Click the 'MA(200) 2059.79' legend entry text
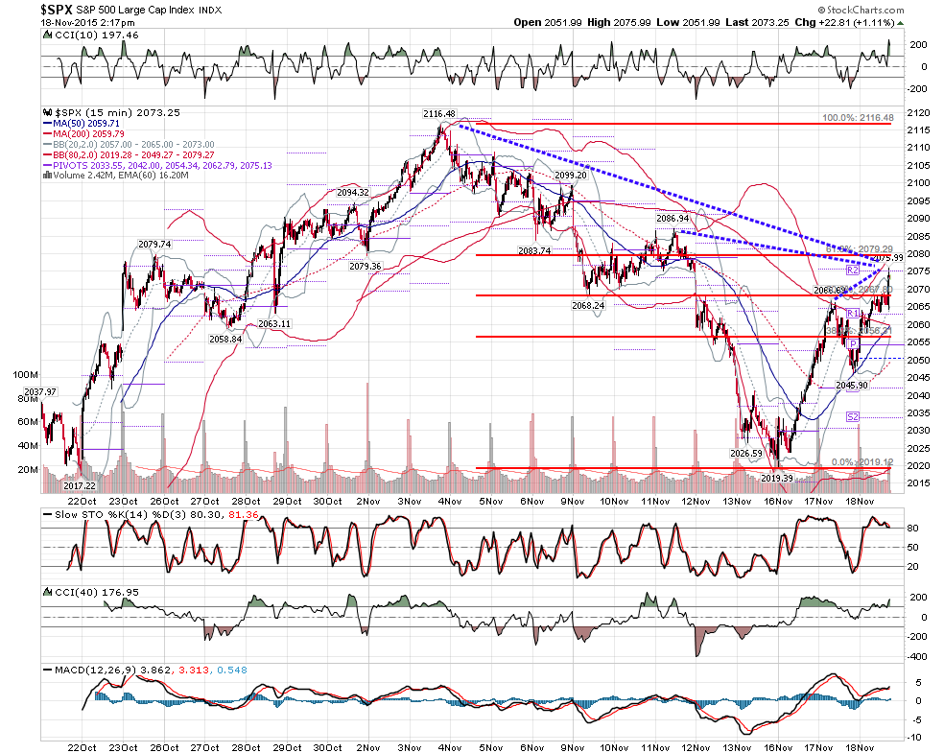 pyautogui.click(x=88, y=133)
